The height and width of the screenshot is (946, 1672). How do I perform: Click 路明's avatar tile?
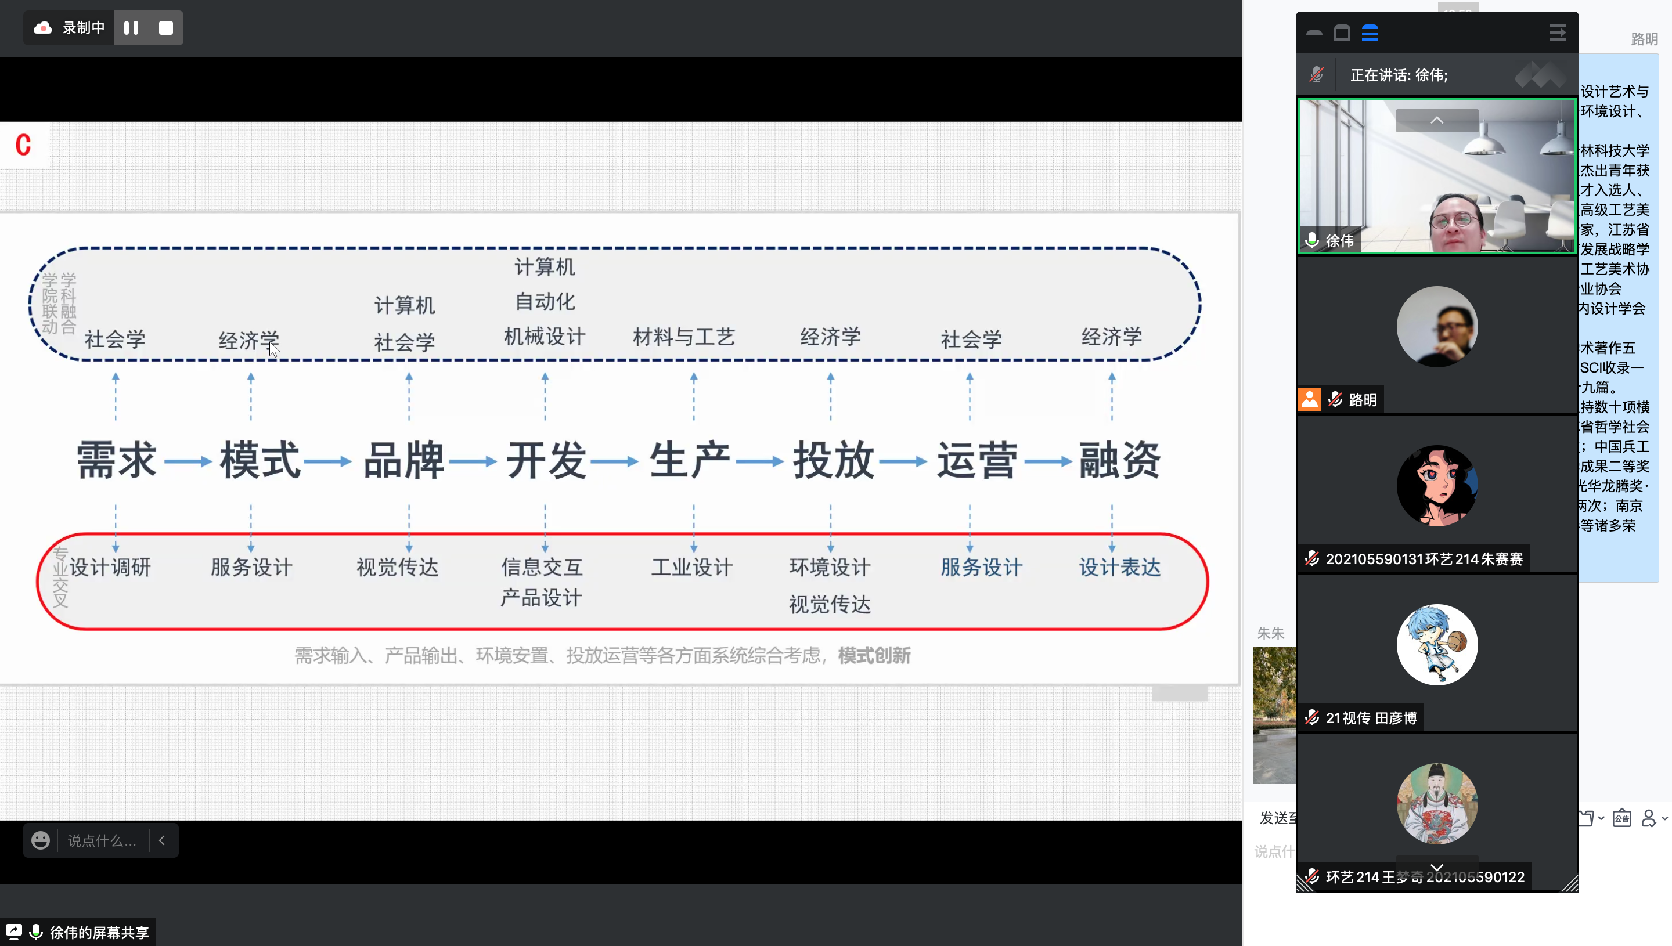[x=1437, y=327]
